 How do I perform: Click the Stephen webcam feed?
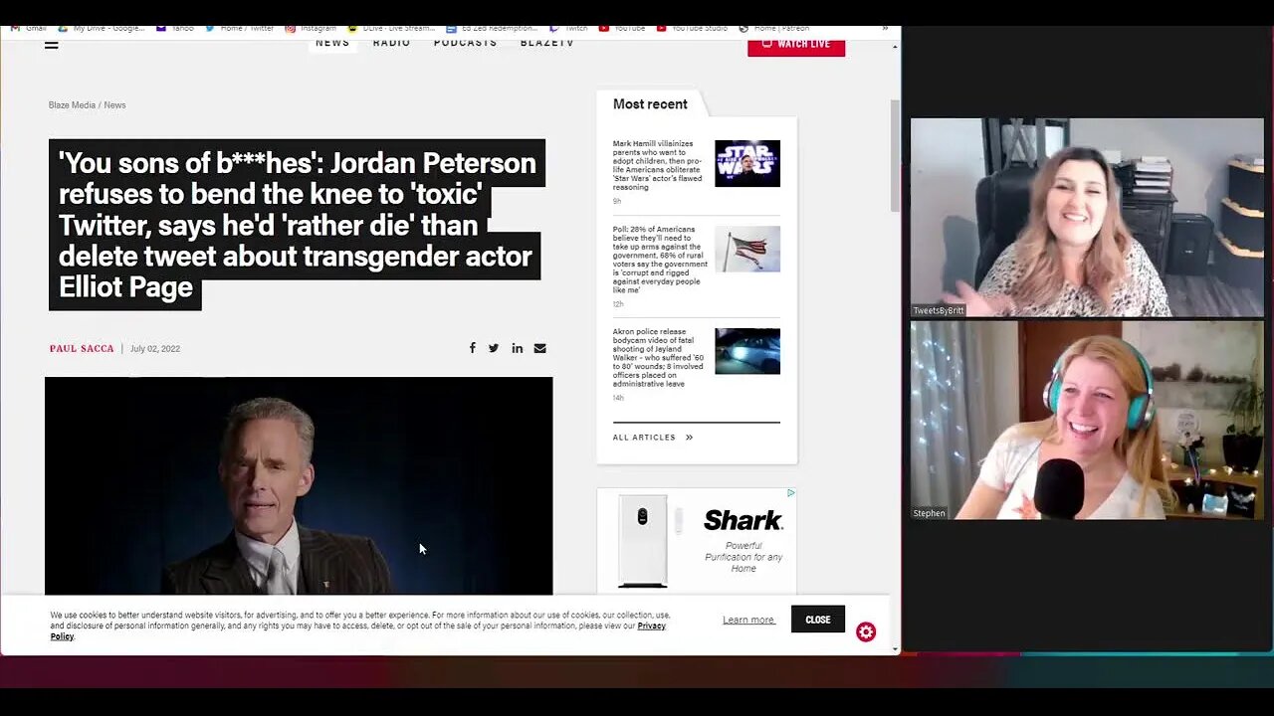pos(1087,420)
